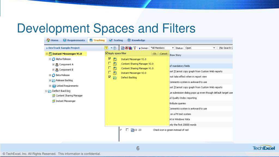The height and width of the screenshot is (157, 279).
Task: Click the 'in Windows Vista' issue row
Action: point(201,119)
